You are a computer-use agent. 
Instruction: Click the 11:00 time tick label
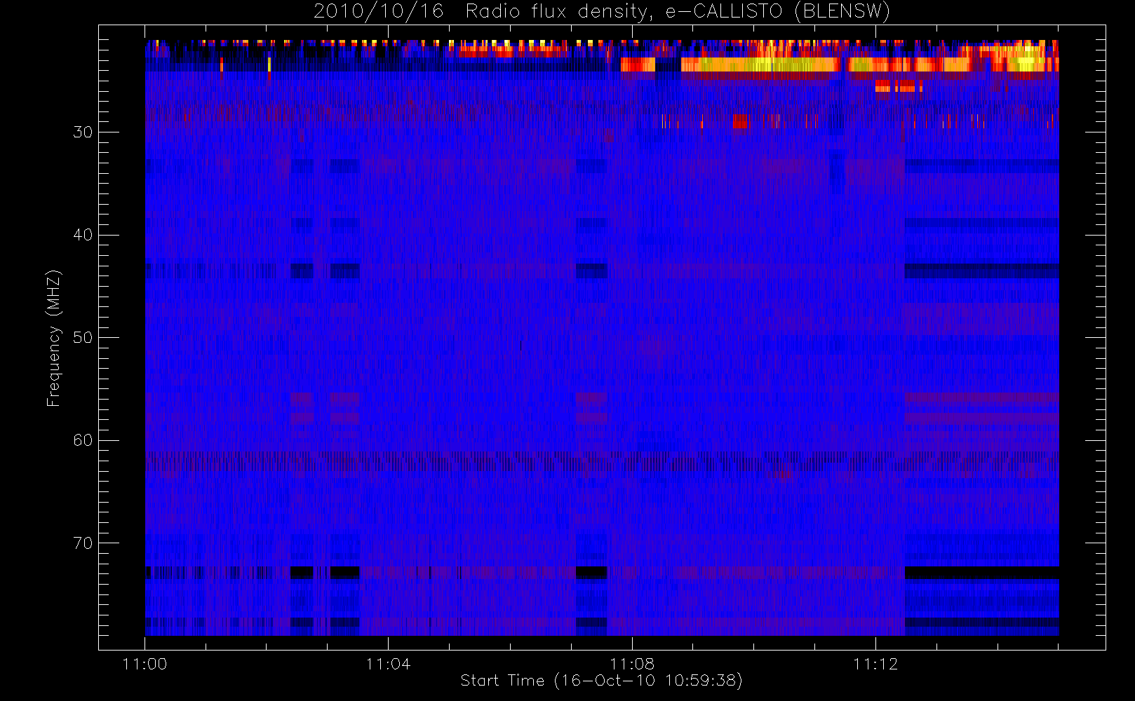pos(145,664)
